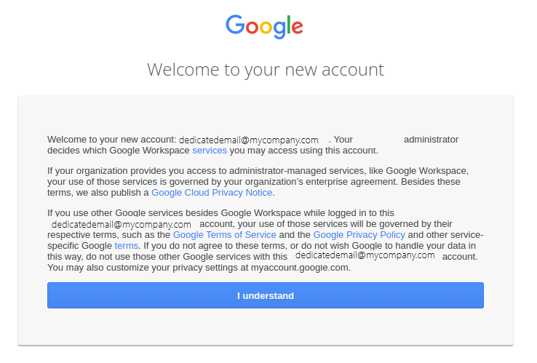Open the service-specific terms link
537x363 pixels.
coord(126,246)
